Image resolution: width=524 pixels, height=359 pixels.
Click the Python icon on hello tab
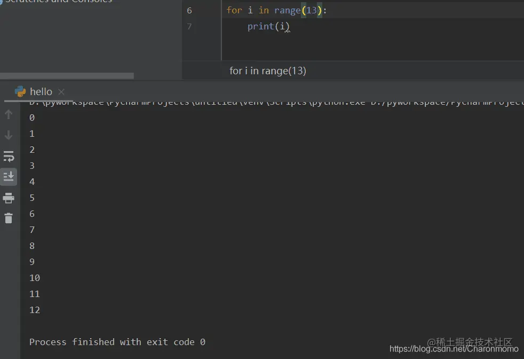20,91
